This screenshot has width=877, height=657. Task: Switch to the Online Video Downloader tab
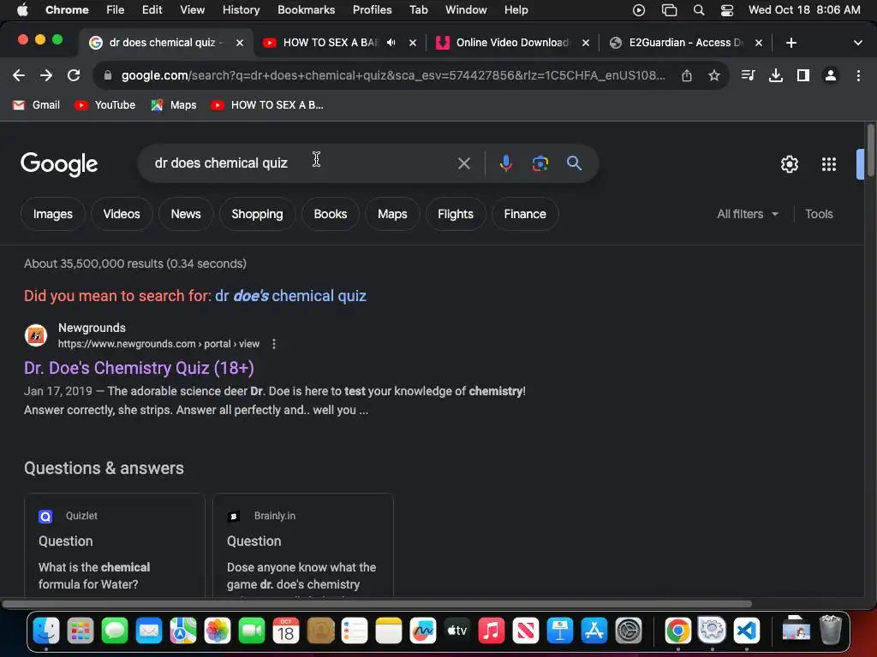[512, 43]
